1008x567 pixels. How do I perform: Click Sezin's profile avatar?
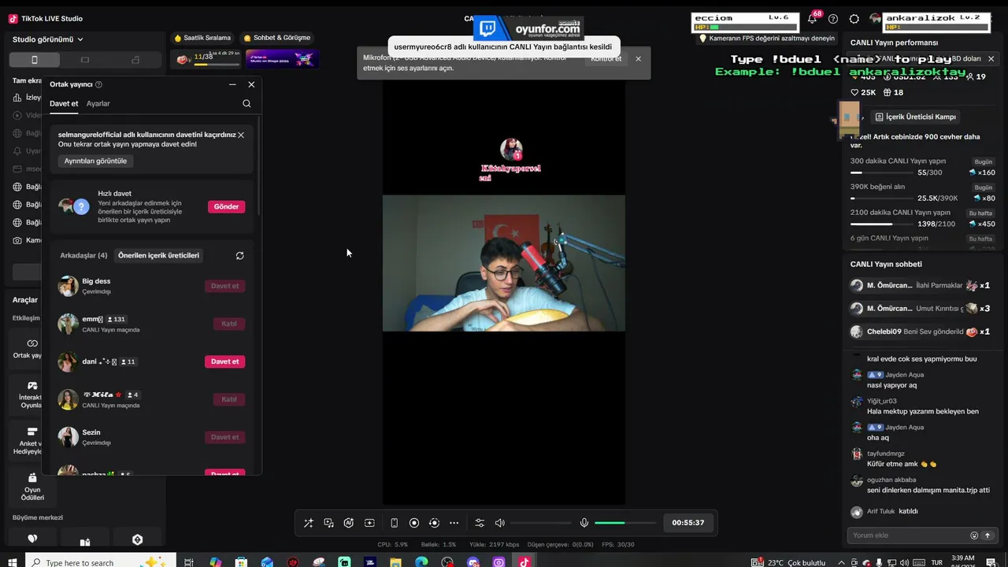69,437
